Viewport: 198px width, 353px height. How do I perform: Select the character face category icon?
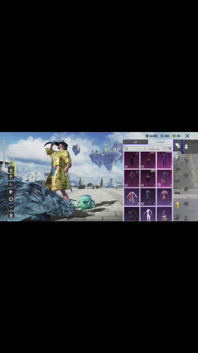click(x=186, y=147)
